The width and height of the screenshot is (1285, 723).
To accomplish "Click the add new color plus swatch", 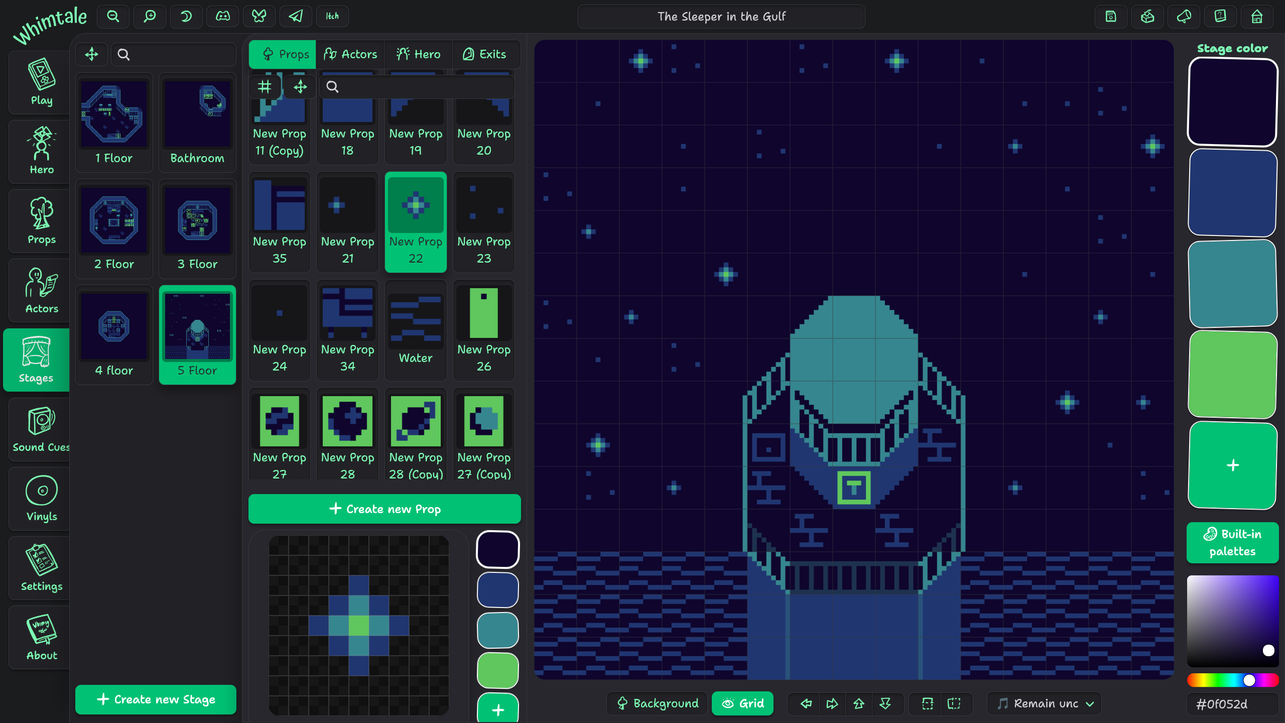I will 1233,465.
